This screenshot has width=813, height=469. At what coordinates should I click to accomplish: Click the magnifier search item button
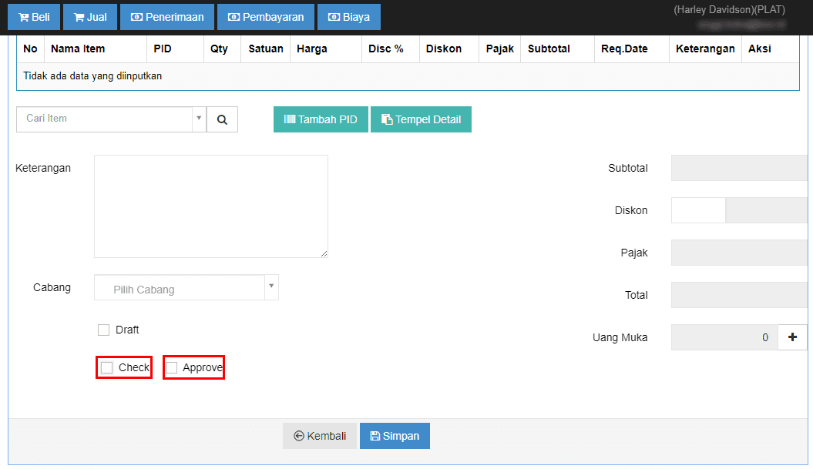pyautogui.click(x=222, y=119)
